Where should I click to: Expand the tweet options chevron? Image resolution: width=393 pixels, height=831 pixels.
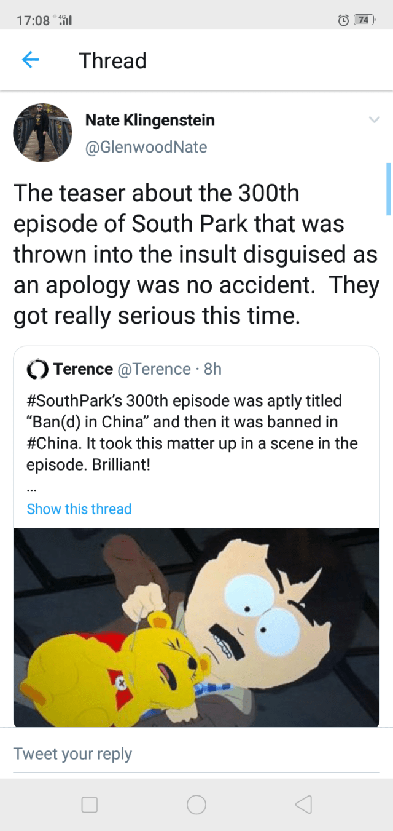coord(374,120)
